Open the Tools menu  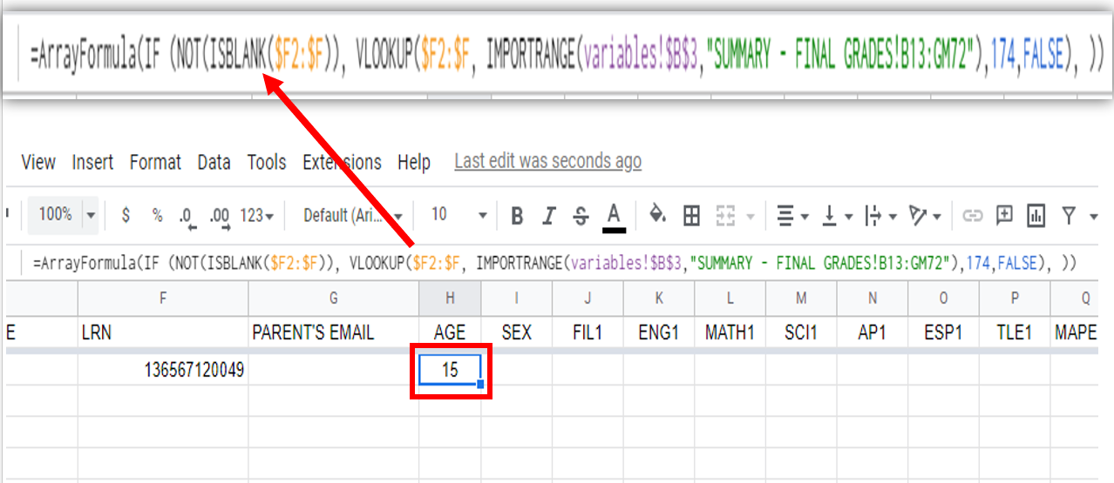[x=267, y=162]
